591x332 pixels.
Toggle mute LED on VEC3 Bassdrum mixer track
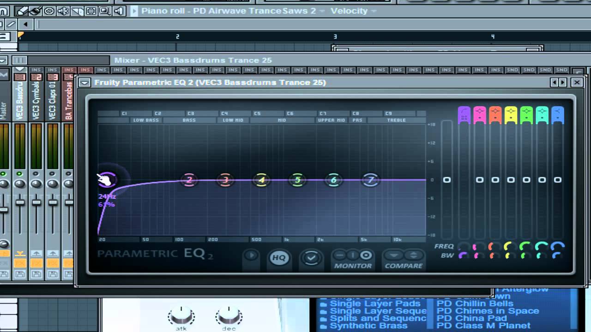pyautogui.click(x=19, y=174)
